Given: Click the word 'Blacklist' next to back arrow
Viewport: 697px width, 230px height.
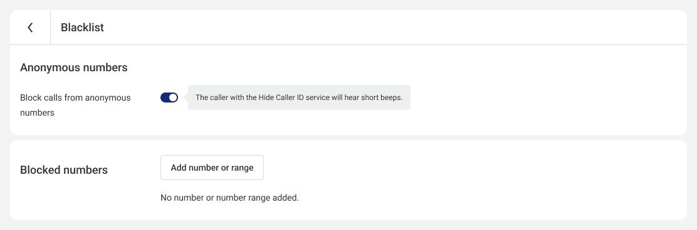Looking at the screenshot, I should coord(82,27).
